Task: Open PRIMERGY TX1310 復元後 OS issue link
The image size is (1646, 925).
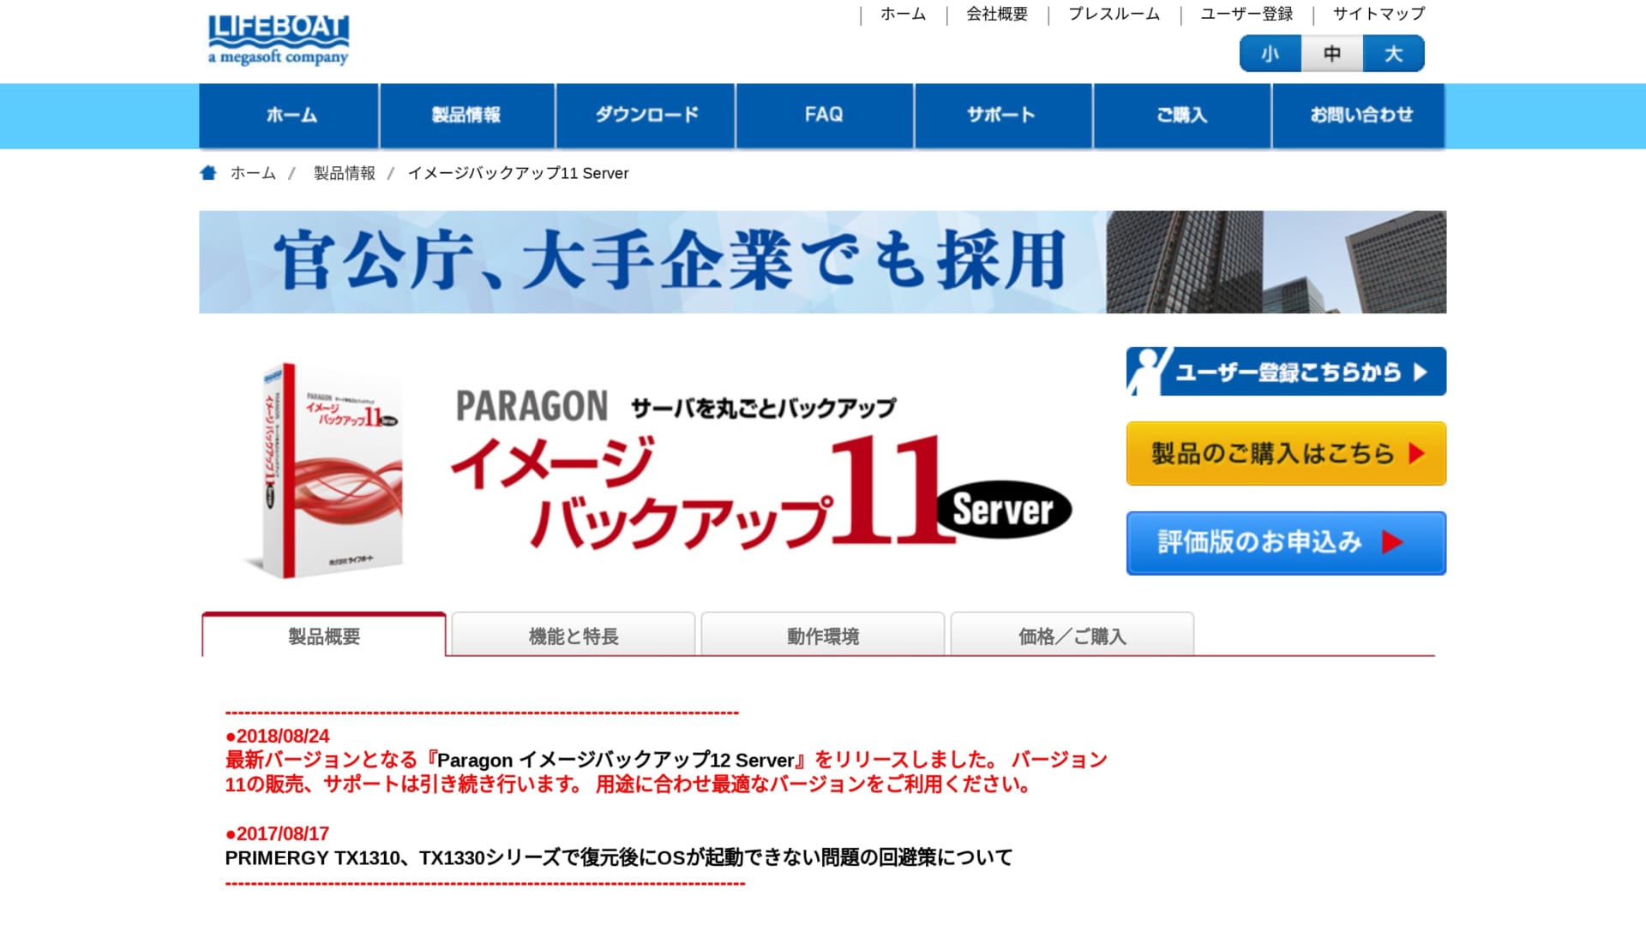Action: pyautogui.click(x=619, y=857)
